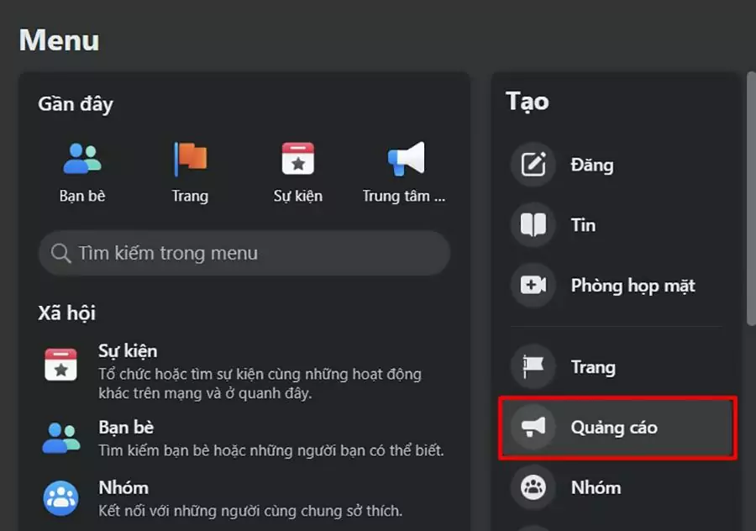Click the Bạn bè people icon in Xã hội

pyautogui.click(x=60, y=438)
